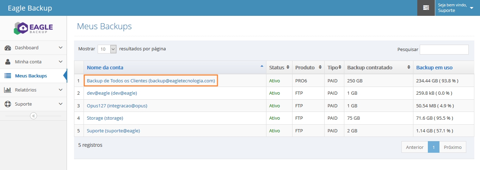This screenshot has width=480, height=170.
Task: Open Backup de Todos os Clientes account
Action: (151, 81)
